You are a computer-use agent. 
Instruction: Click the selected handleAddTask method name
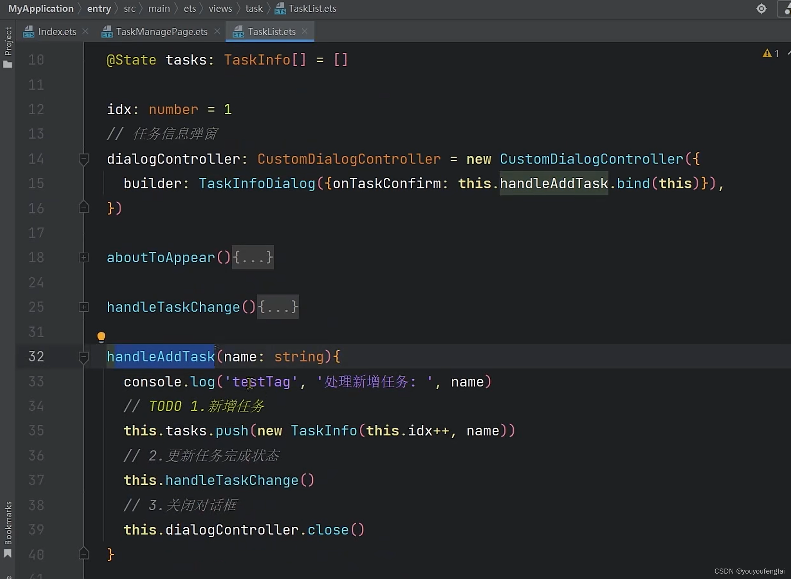(x=161, y=356)
